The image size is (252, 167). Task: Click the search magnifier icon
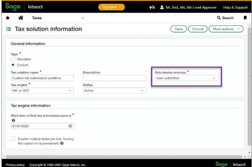219,18
